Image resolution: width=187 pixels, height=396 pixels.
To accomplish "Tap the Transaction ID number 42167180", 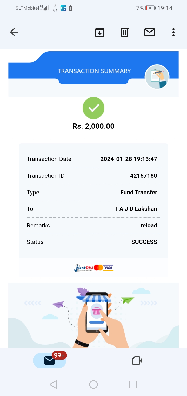I will [143, 176].
